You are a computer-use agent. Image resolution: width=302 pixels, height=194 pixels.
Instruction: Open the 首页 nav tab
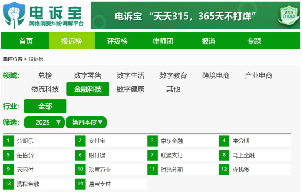[26, 41]
